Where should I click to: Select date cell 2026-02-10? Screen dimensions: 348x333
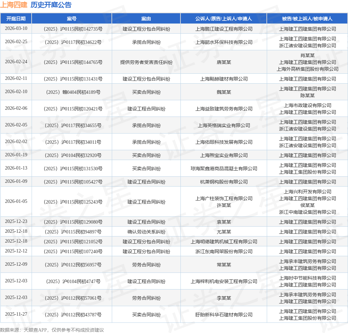click(x=16, y=92)
